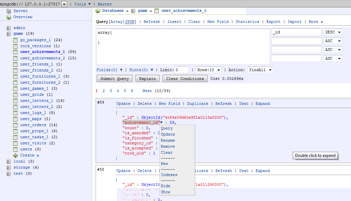Click the user_props_1 table icon
The width and height of the screenshot is (351, 201).
coord(15,131)
